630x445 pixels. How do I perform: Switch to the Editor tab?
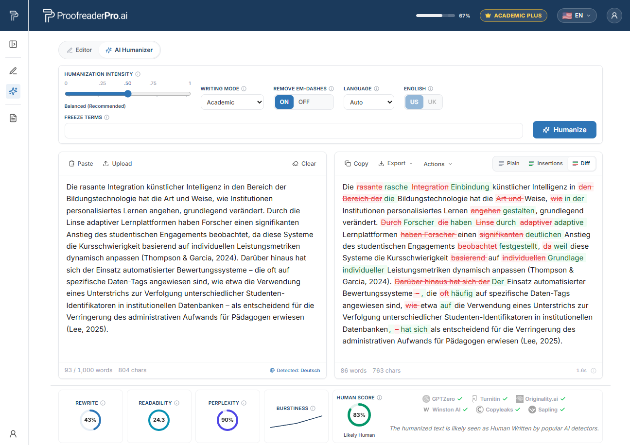coord(79,50)
